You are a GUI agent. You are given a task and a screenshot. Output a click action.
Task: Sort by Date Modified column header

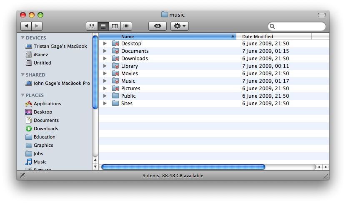pyautogui.click(x=274, y=37)
